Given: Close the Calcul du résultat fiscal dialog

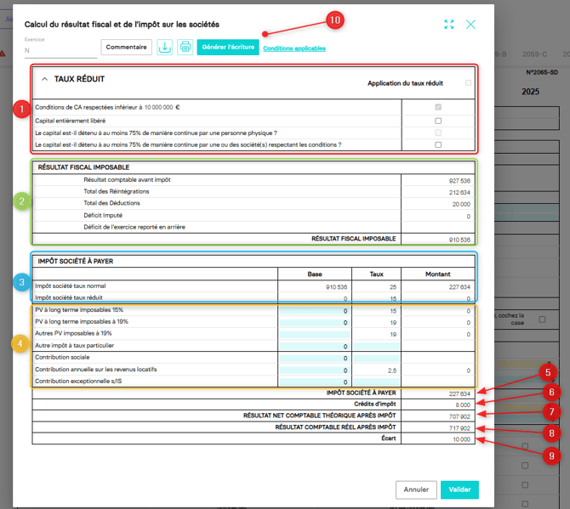Looking at the screenshot, I should 470,25.
